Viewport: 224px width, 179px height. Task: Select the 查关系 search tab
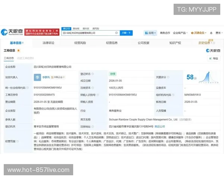86,29
